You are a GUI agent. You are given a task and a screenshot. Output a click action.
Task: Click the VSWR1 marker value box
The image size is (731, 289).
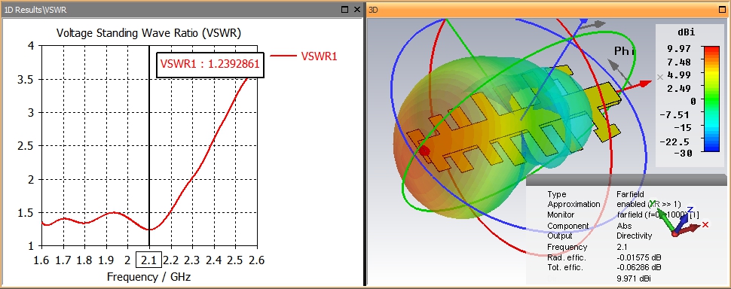pyautogui.click(x=210, y=65)
